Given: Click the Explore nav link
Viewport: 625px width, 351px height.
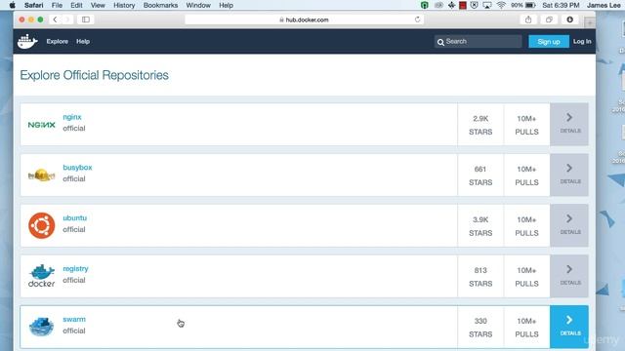Looking at the screenshot, I should click(57, 41).
